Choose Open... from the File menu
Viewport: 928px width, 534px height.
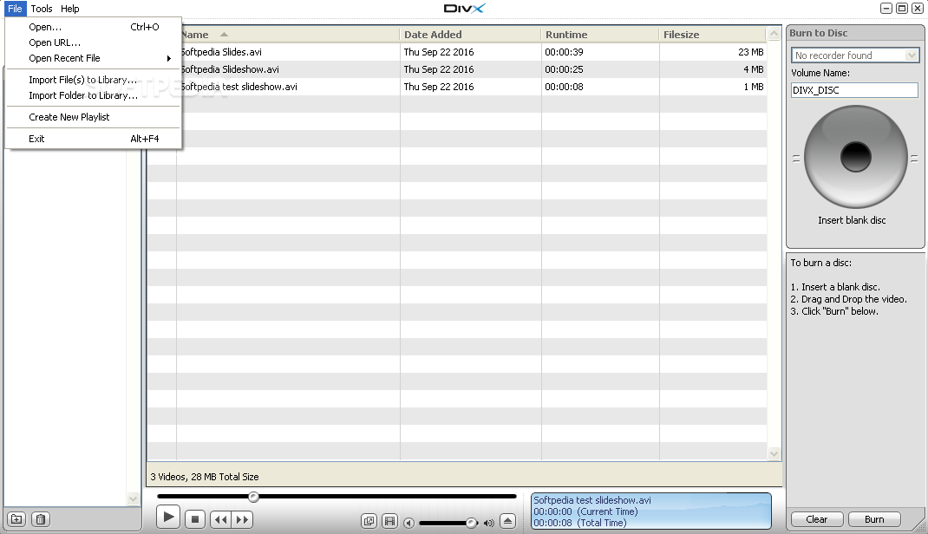(94, 27)
